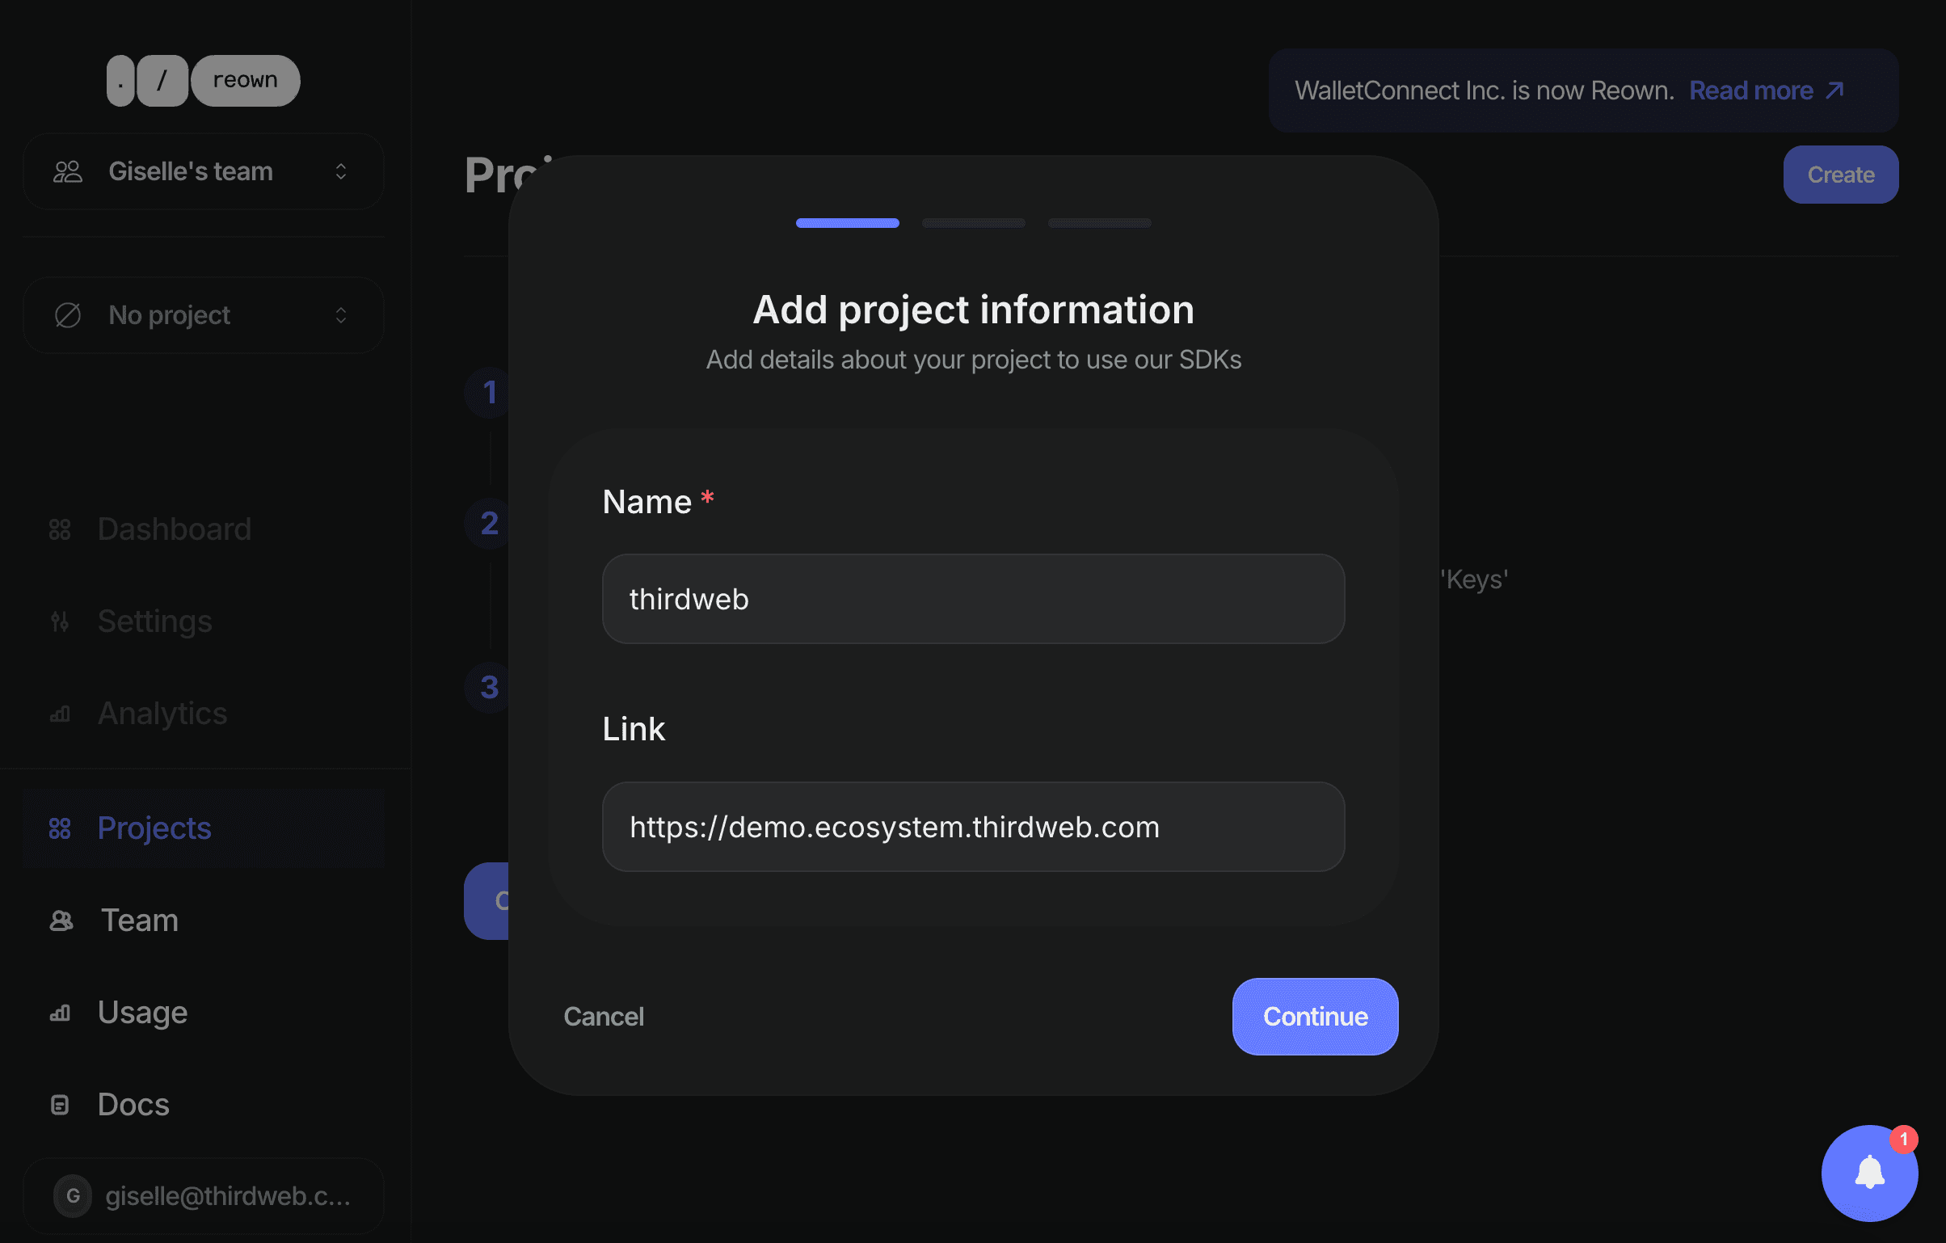
Task: Click the Dashboard grid icon
Action: point(60,529)
